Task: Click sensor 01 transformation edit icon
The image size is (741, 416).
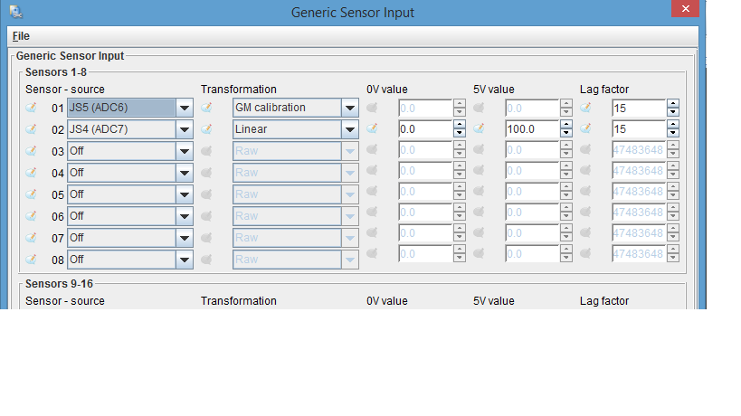Action: coord(206,108)
